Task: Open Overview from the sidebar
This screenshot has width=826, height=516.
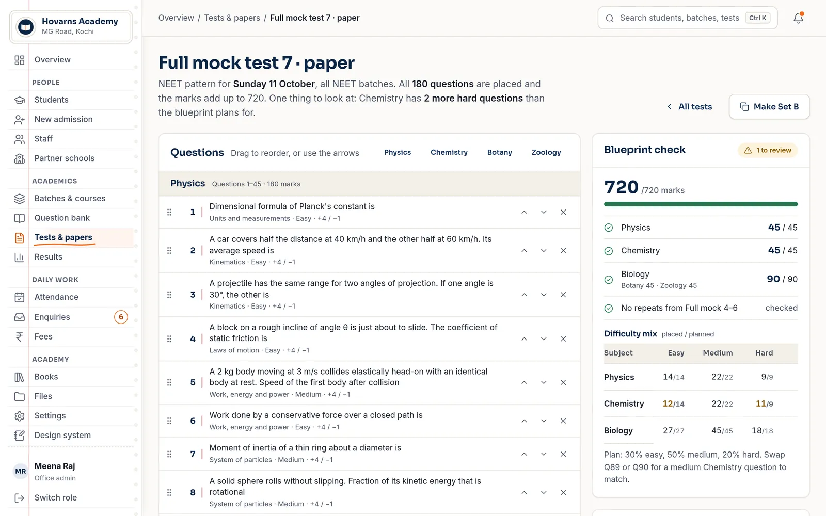Action: click(71, 60)
